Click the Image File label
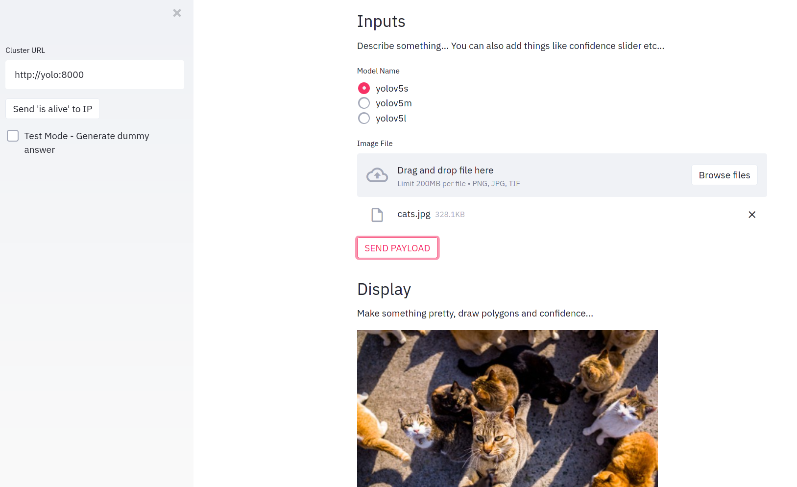The image size is (797, 487). point(375,144)
